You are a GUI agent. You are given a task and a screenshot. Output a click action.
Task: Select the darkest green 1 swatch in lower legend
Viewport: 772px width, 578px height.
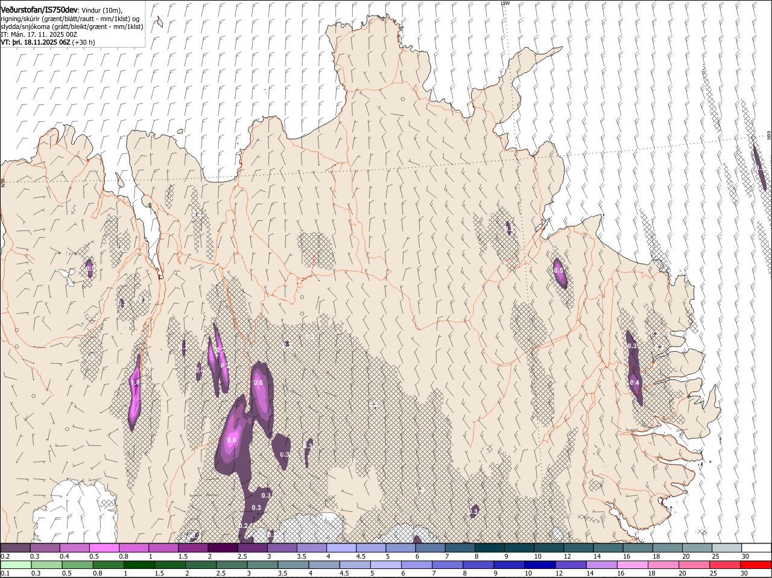(x=139, y=565)
